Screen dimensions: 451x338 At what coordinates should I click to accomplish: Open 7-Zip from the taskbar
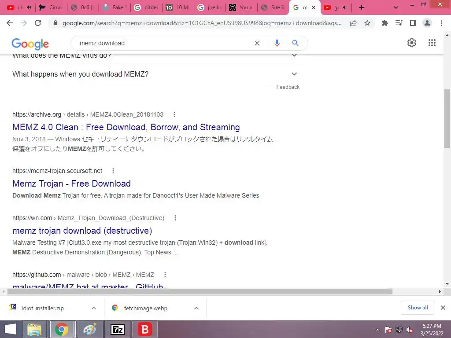(x=117, y=329)
